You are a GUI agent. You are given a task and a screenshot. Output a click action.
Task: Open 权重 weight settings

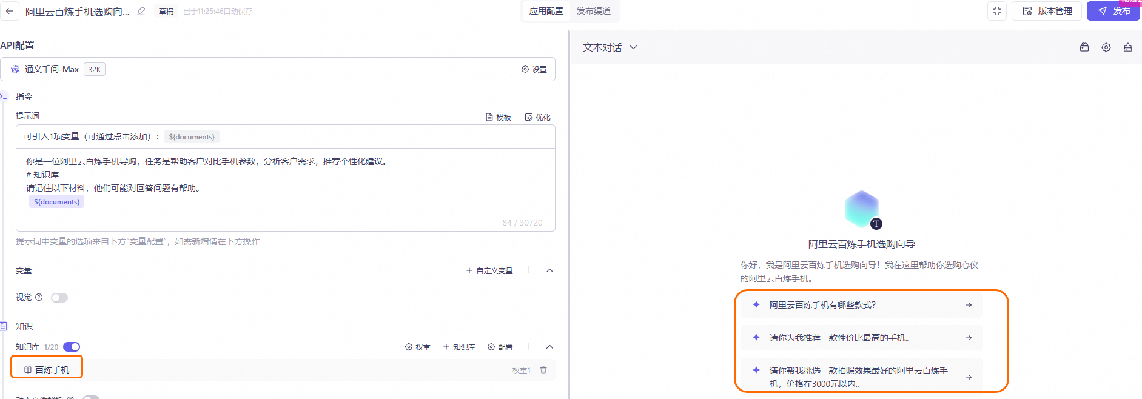coord(418,347)
